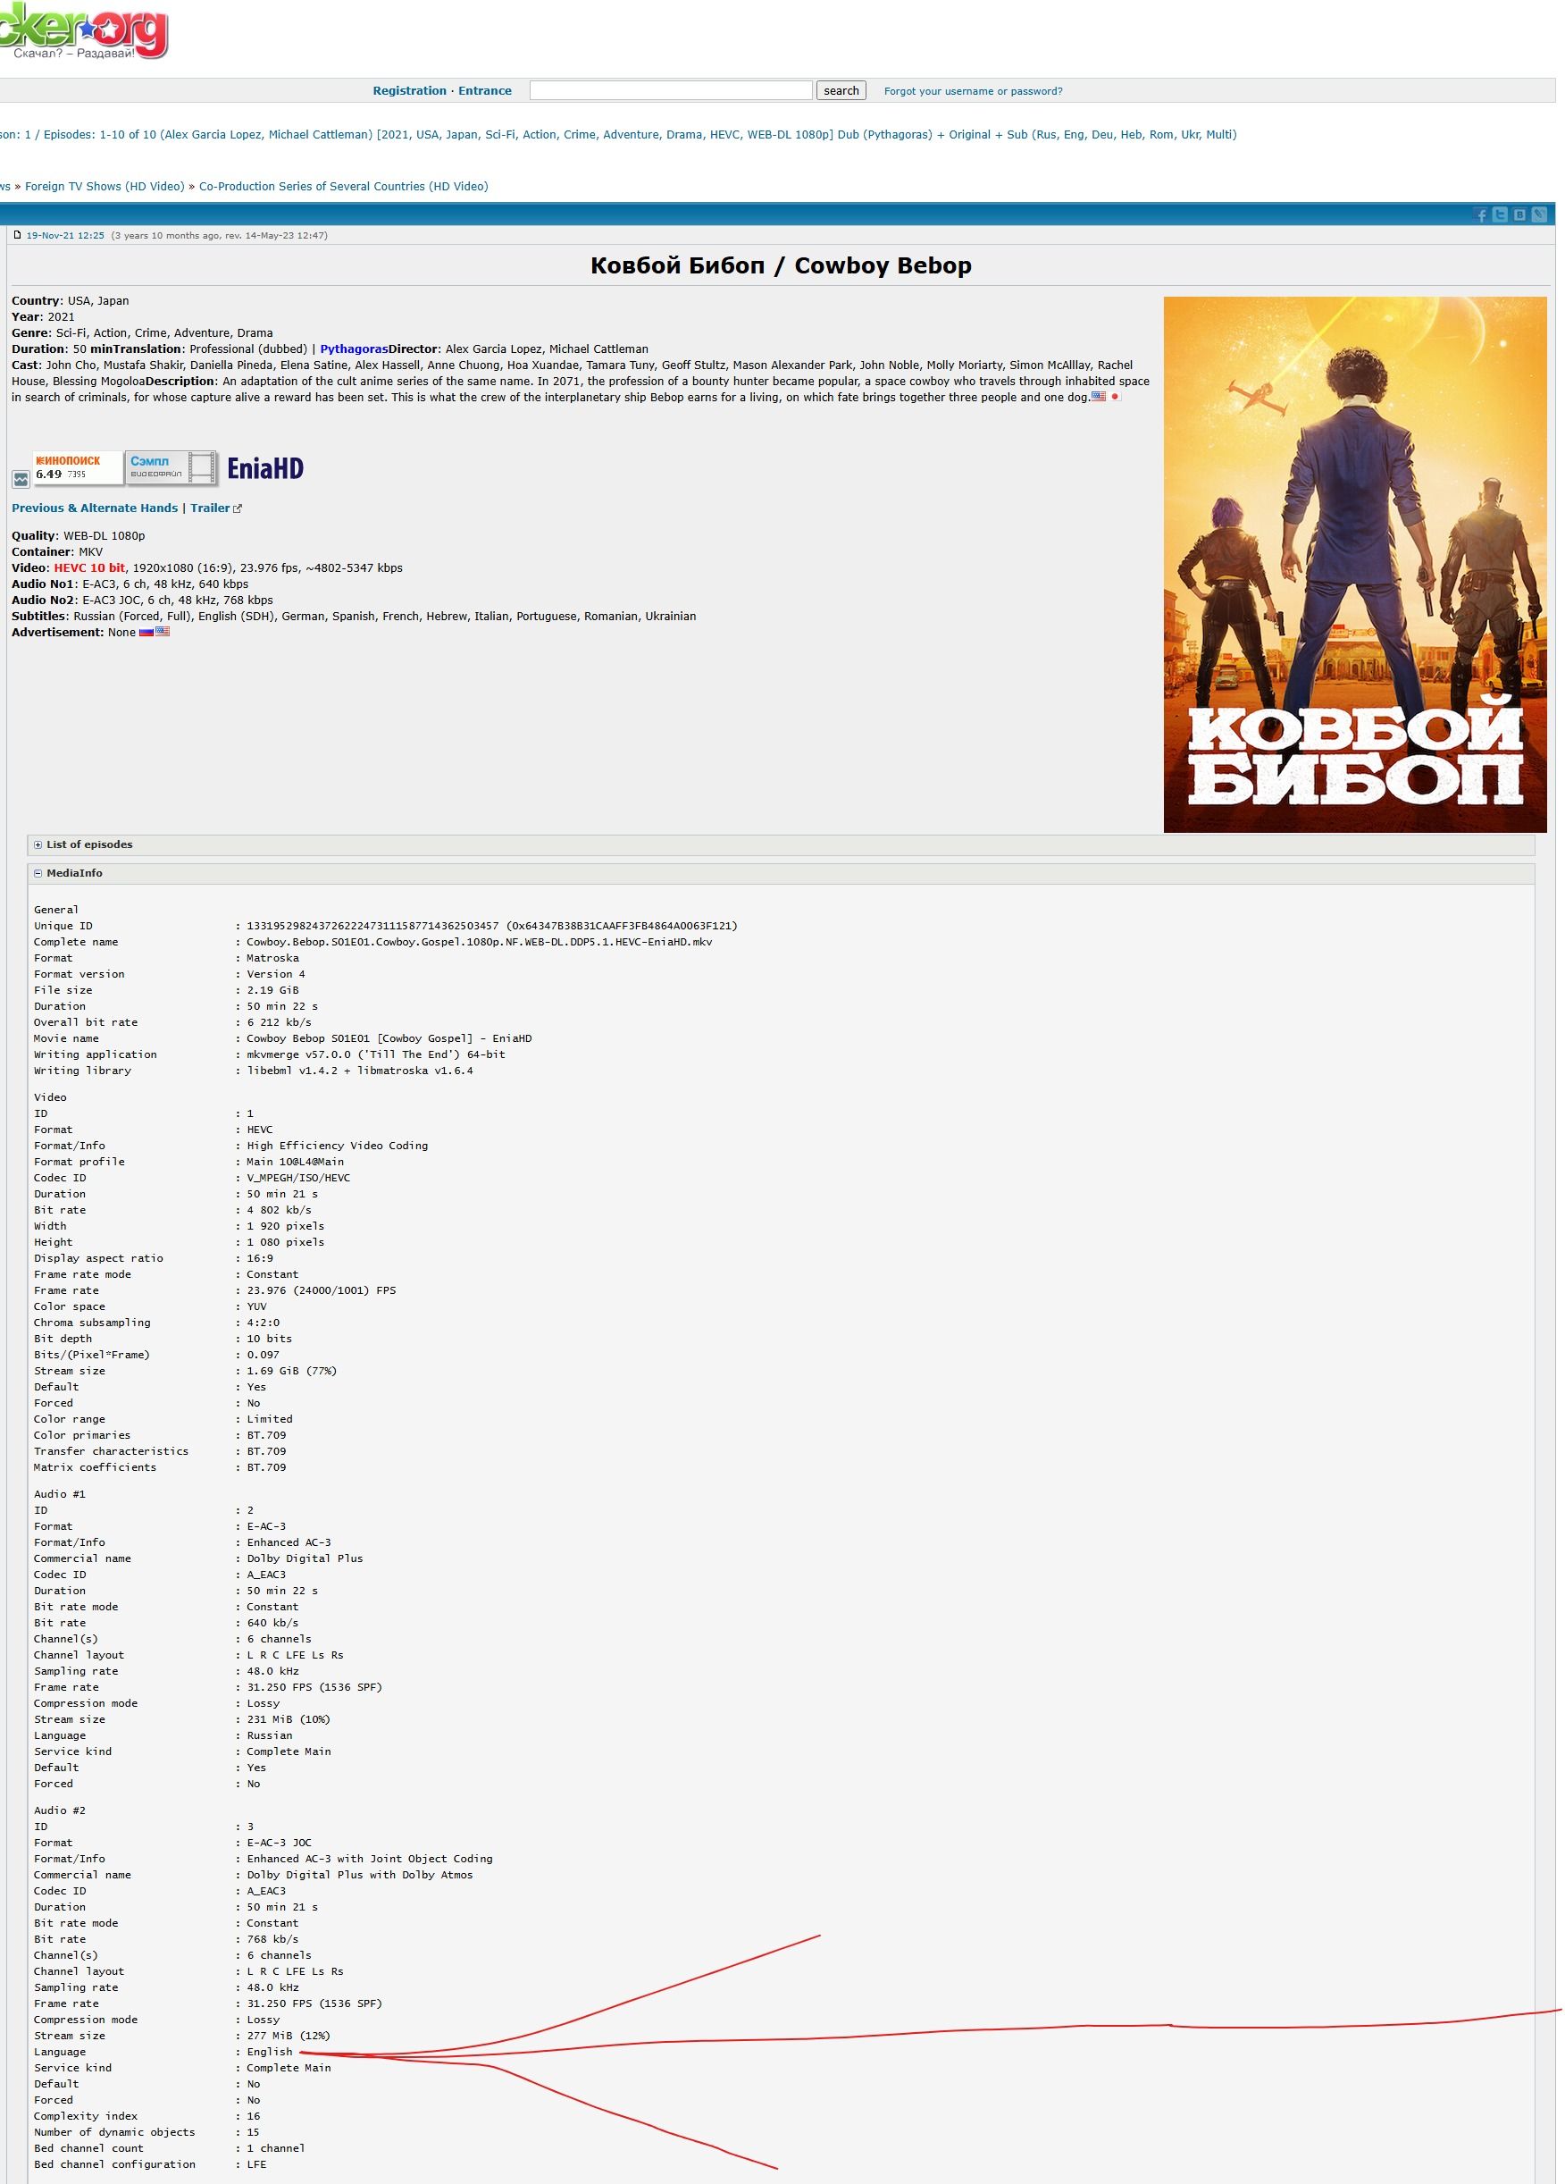1565x2184 pixels.
Task: Open the Registration link
Action: pos(409,90)
